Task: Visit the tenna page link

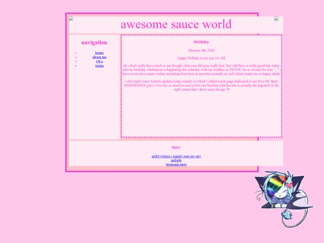Action: coord(100,66)
